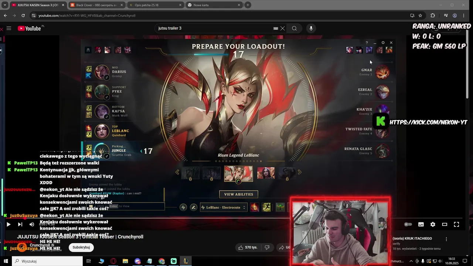The image size is (473, 266).
Task: Click YouTube search magnifier button
Action: pyautogui.click(x=294, y=28)
